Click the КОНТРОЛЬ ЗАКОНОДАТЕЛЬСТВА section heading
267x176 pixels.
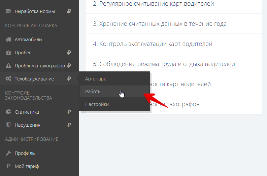point(29,96)
